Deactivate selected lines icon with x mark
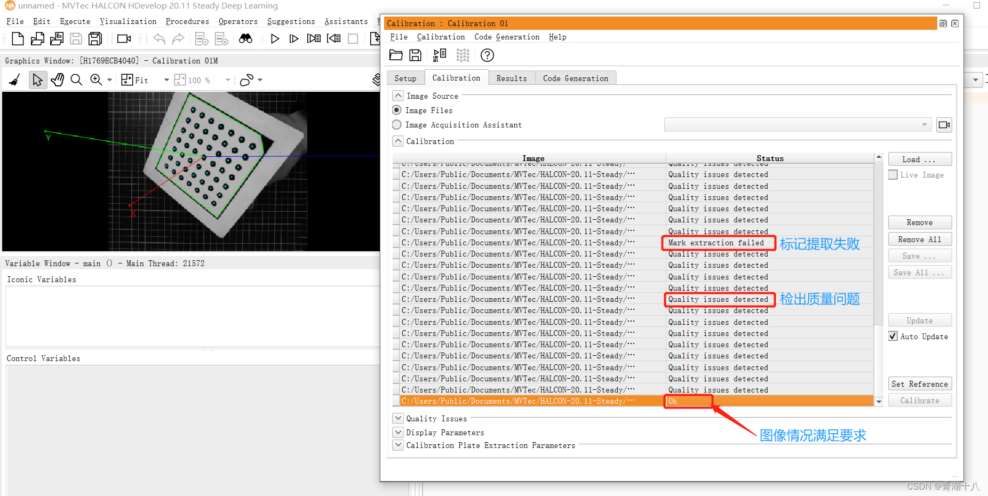Screen dimensions: 988x496 tap(221, 39)
